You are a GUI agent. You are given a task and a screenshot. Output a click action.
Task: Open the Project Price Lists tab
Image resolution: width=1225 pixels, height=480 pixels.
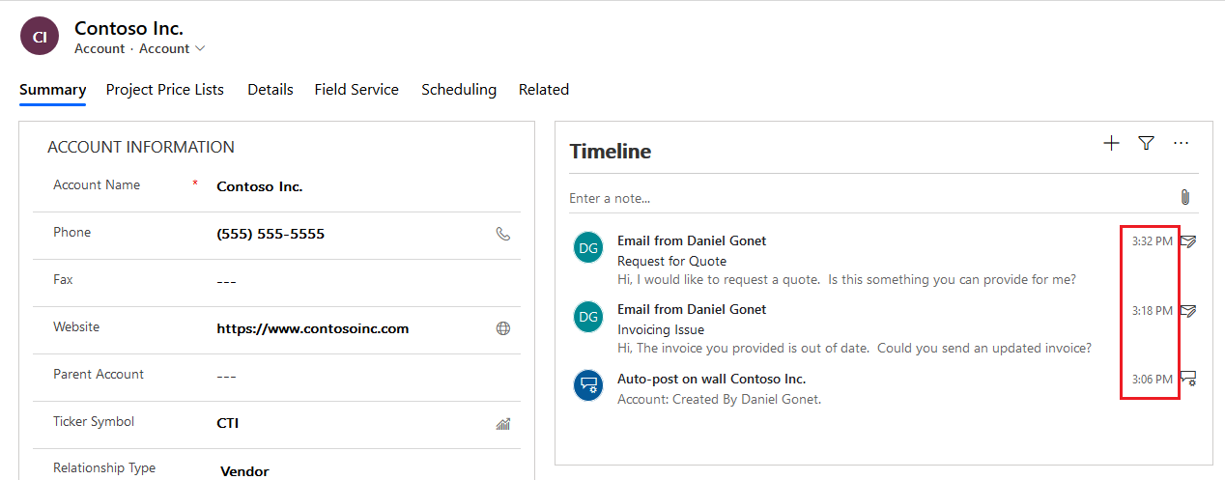(x=165, y=89)
